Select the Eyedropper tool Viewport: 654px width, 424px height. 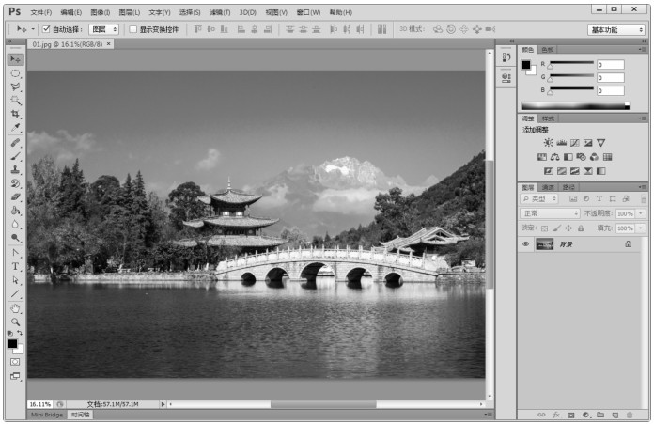16,127
